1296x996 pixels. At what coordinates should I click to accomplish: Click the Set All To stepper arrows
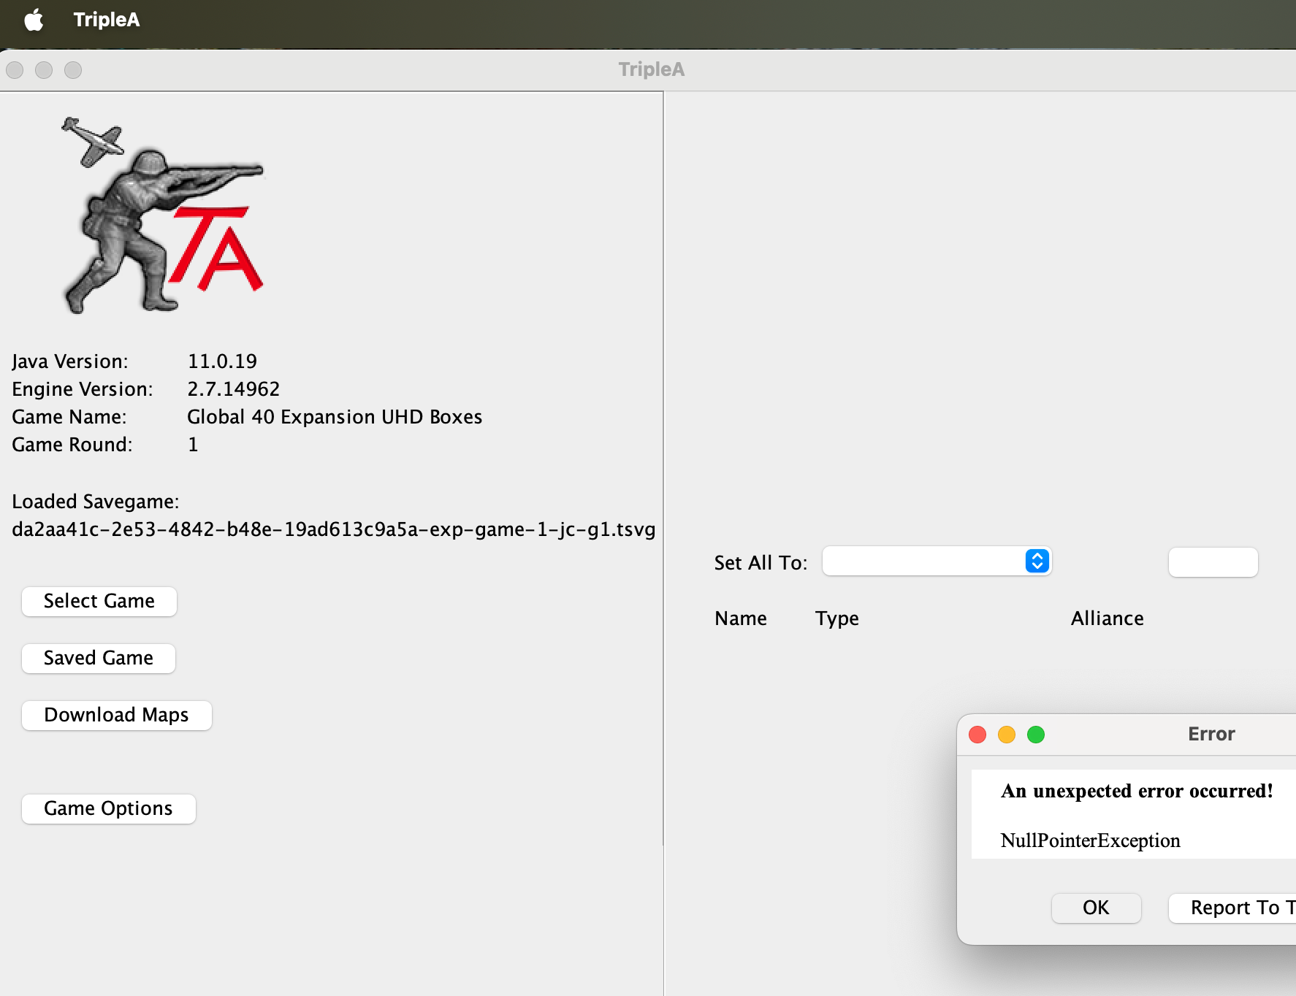1036,562
